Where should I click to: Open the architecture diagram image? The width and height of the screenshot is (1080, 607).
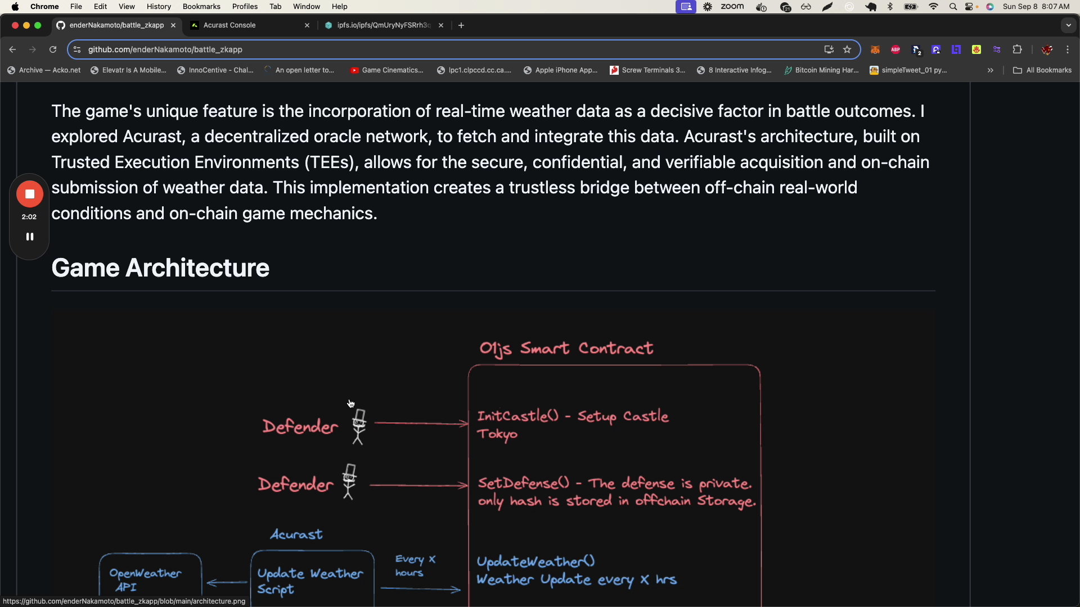pos(494,458)
